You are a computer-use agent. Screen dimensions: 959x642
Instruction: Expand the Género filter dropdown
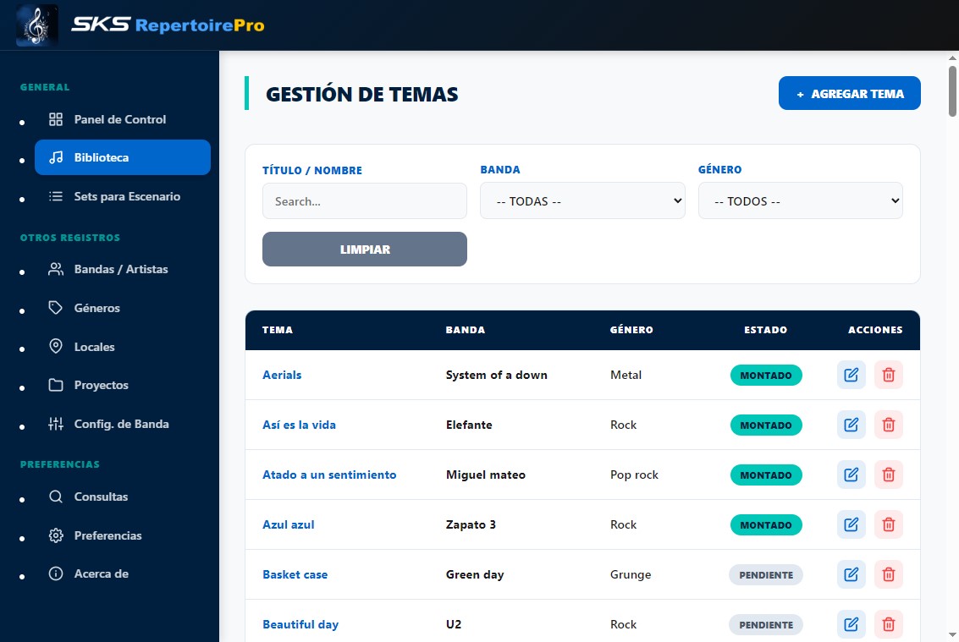tap(800, 201)
